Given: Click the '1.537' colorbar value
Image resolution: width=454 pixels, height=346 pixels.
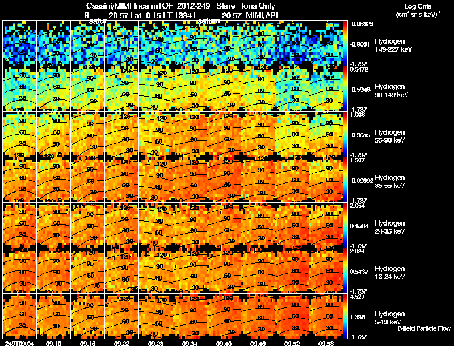Looking at the screenshot, I should coord(358,160).
